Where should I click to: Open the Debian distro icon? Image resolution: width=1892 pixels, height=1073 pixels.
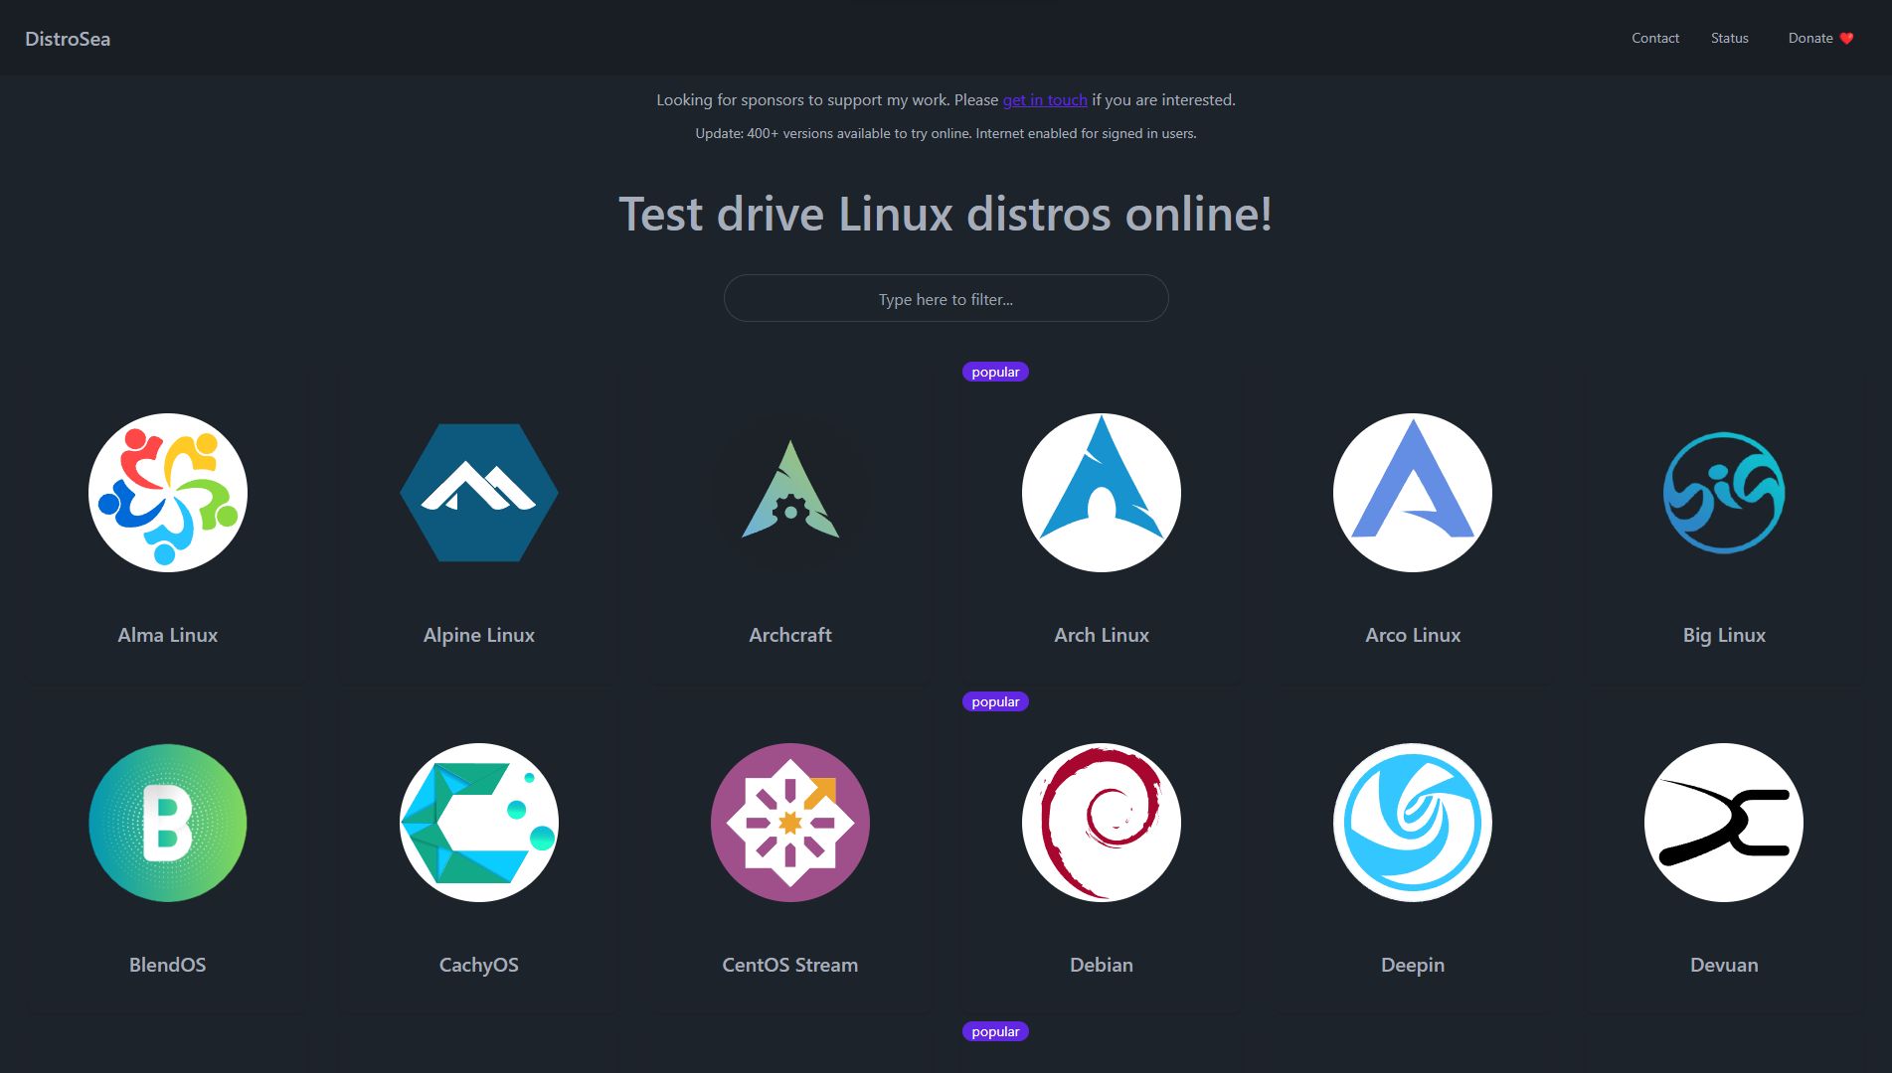1101,823
